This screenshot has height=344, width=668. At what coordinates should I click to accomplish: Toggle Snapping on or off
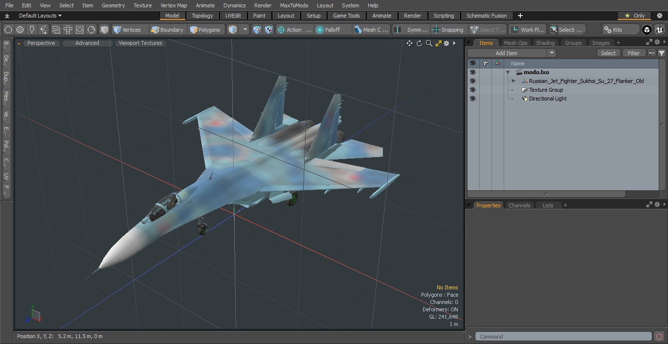pyautogui.click(x=448, y=30)
